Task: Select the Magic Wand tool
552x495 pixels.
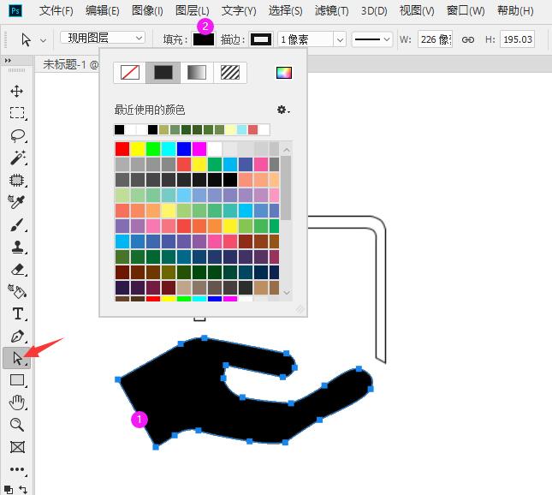Action: [18, 158]
